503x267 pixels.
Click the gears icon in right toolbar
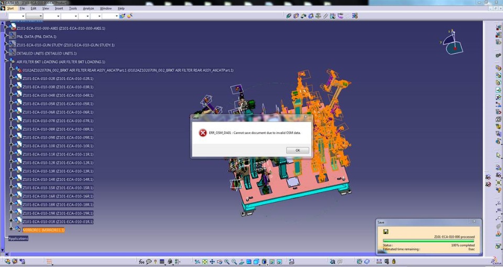point(498,55)
